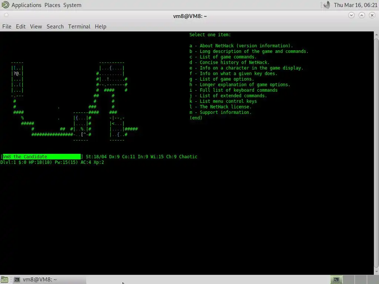
Task: Open the View menu
Action: pyautogui.click(x=36, y=27)
